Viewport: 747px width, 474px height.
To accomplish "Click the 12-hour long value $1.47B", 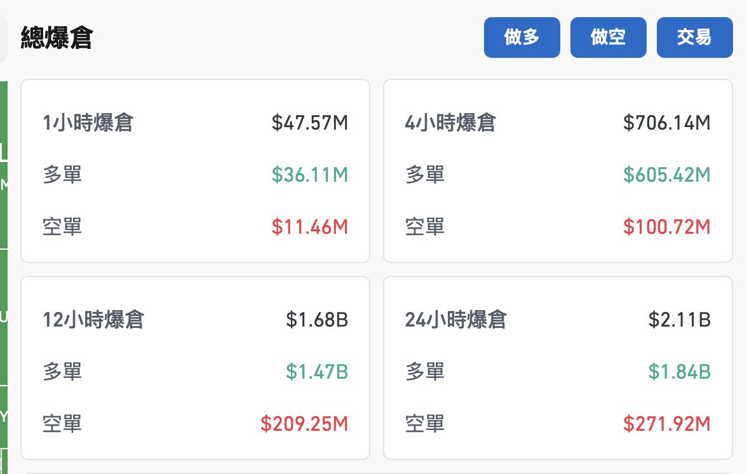I will point(317,372).
